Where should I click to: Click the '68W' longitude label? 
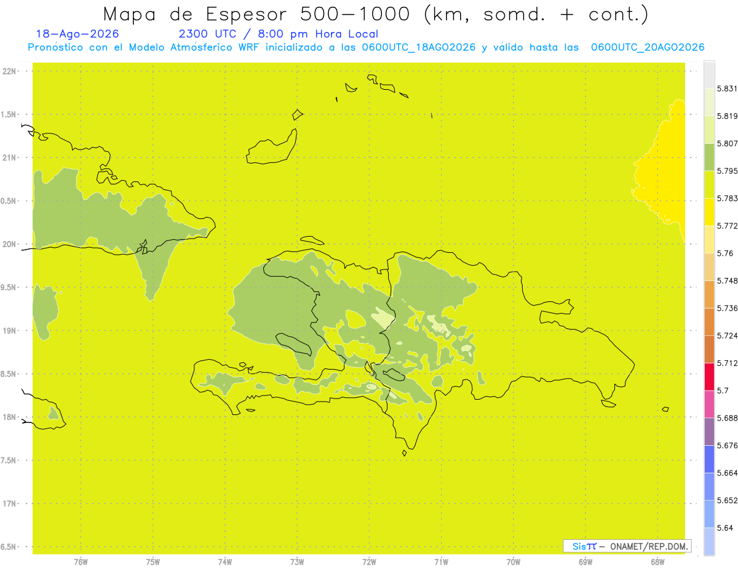[x=657, y=562]
